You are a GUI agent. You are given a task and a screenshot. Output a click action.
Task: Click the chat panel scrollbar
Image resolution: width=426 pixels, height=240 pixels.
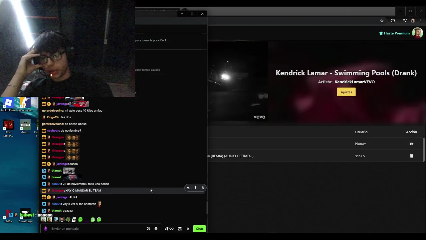[x=207, y=208]
